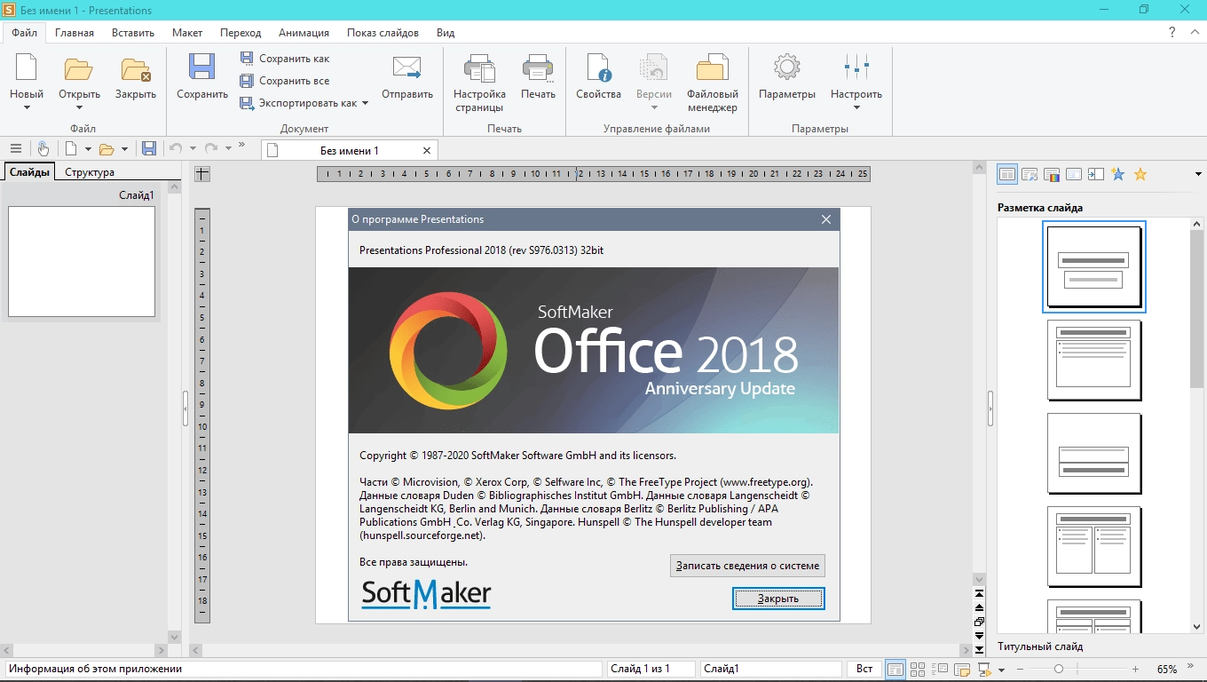Expand the sidebar options dropdown arrow
The image size is (1207, 682).
pos(1198,174)
